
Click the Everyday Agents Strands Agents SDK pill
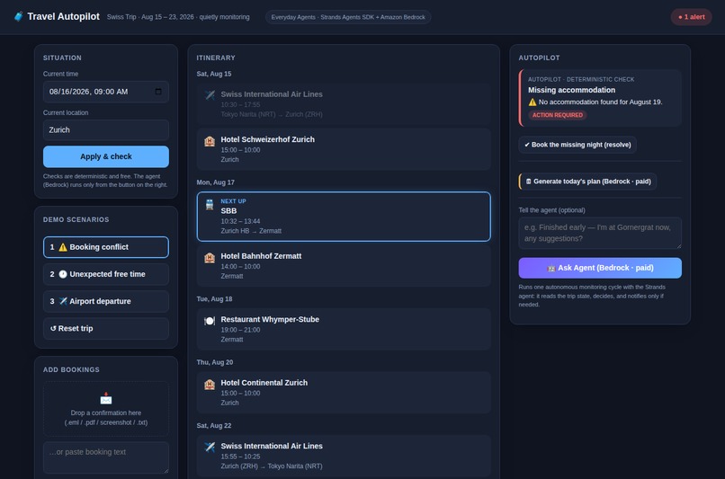coord(348,17)
